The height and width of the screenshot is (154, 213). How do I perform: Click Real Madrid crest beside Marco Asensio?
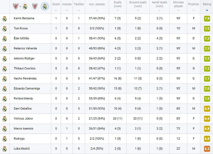pos(5,129)
